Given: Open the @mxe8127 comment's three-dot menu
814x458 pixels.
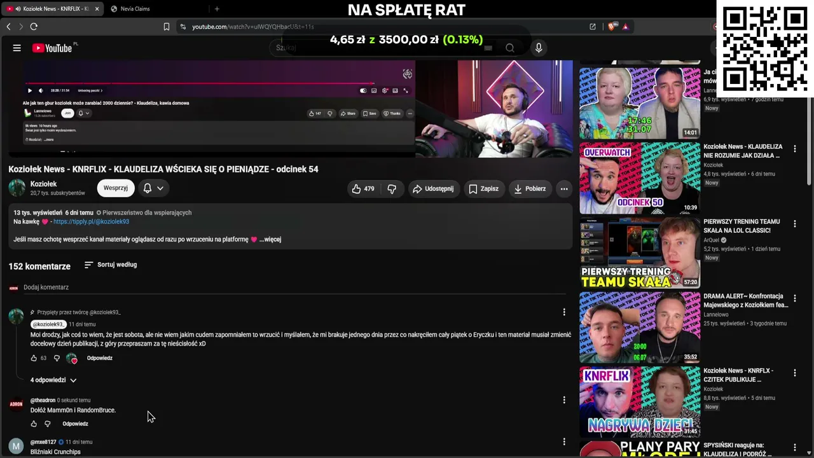Looking at the screenshot, I should [x=563, y=441].
